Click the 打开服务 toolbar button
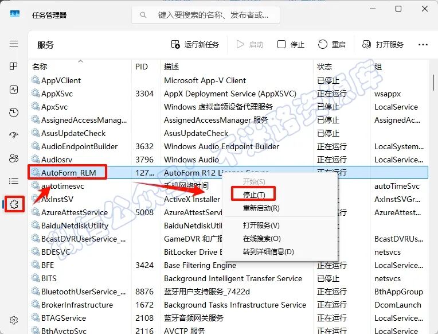This screenshot has width=438, height=334. point(383,45)
